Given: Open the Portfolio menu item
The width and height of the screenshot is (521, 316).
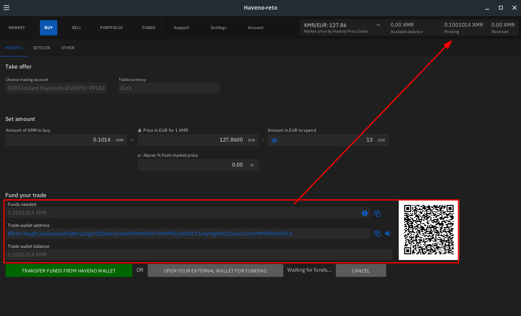Looking at the screenshot, I should coord(111,28).
